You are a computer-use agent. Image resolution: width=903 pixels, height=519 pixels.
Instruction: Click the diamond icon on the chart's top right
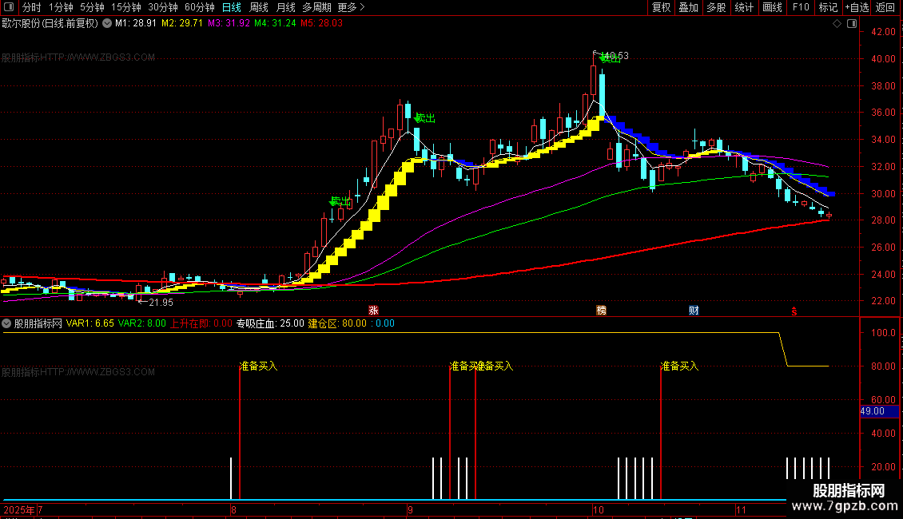837,24
